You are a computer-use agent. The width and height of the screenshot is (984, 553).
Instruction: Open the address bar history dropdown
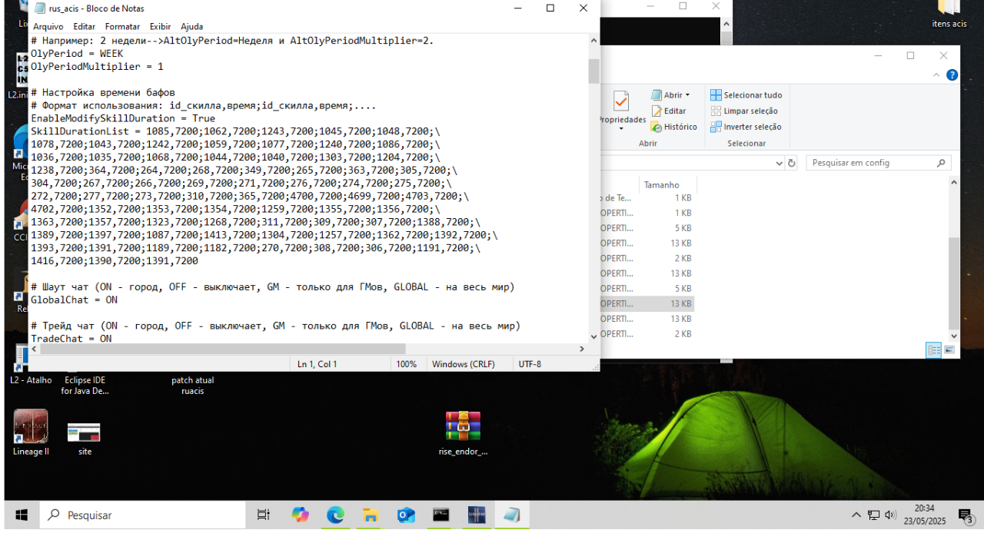778,163
